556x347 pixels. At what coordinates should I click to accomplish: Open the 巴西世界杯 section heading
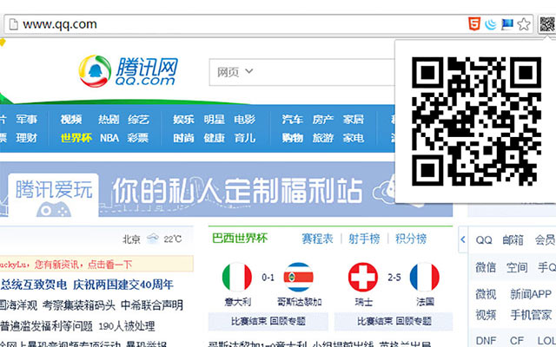pos(240,239)
